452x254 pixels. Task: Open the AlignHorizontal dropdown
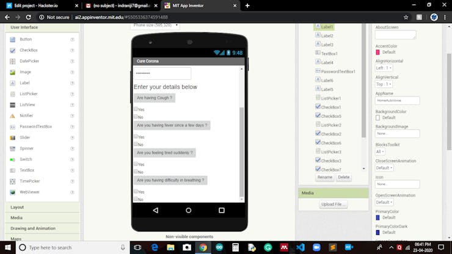click(384, 68)
